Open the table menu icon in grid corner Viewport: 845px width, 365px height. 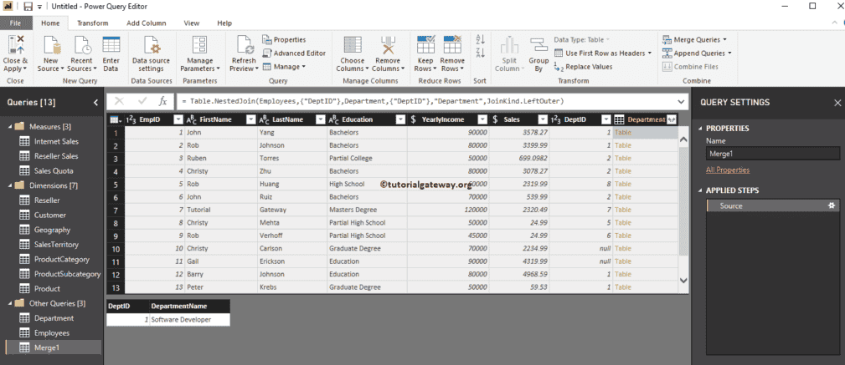click(116, 119)
